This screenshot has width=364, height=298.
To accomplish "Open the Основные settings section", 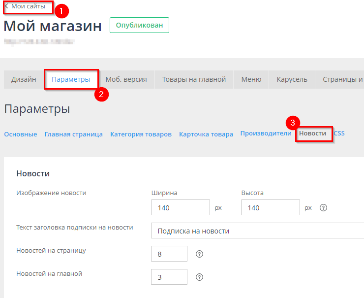I will (20, 134).
